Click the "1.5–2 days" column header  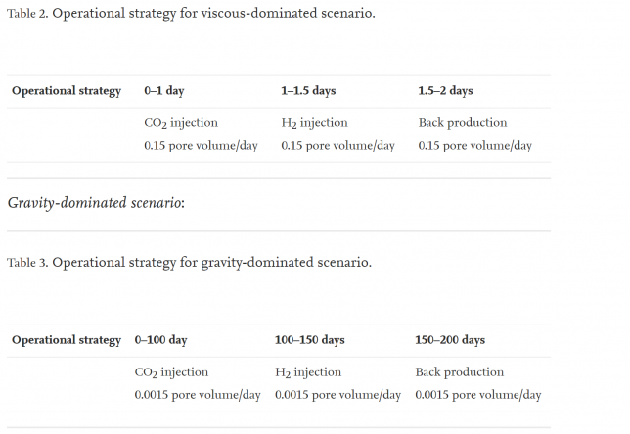coord(445,91)
